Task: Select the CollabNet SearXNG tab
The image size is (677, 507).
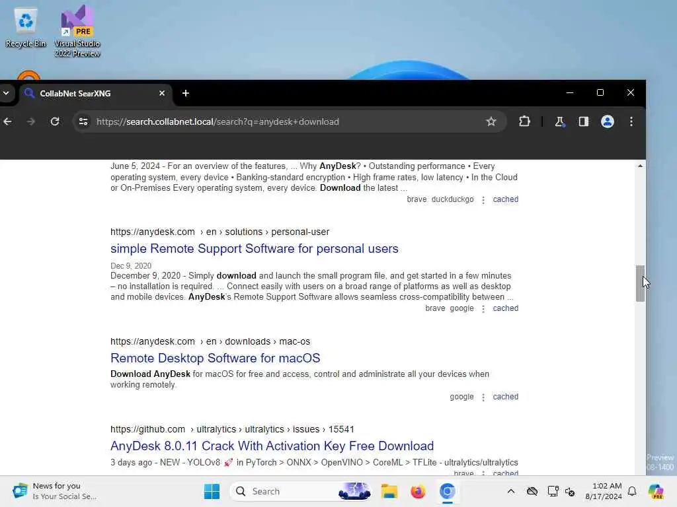Action: tap(95, 94)
